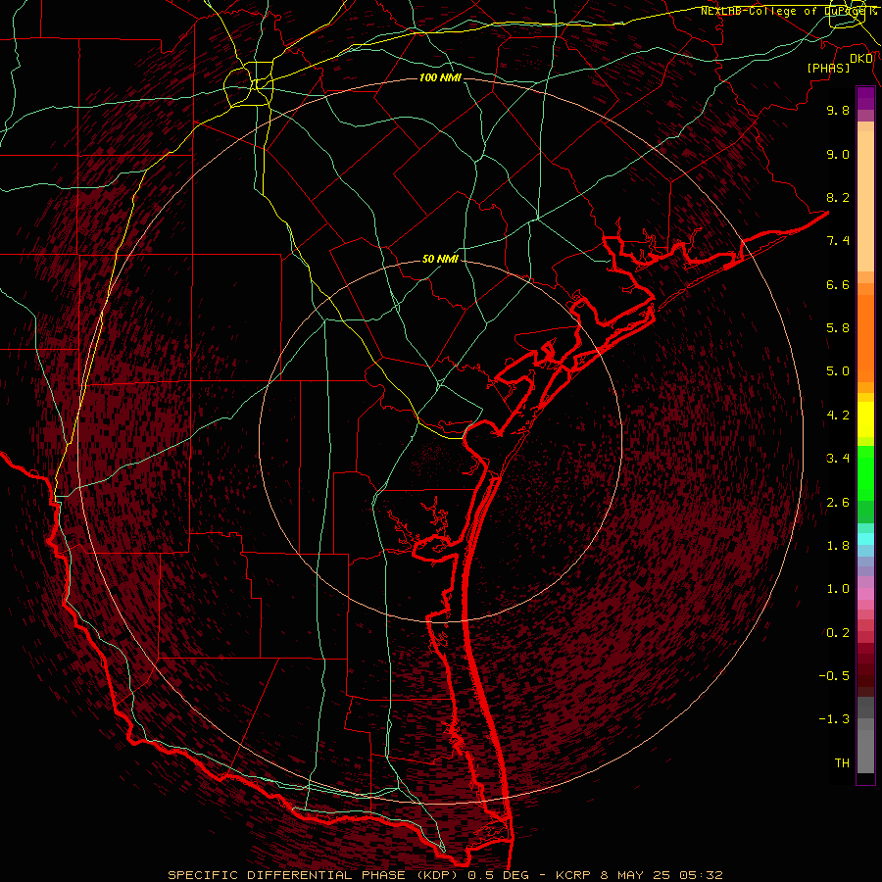Click the 6.6 scale value
The height and width of the screenshot is (882, 882).
coord(838,284)
